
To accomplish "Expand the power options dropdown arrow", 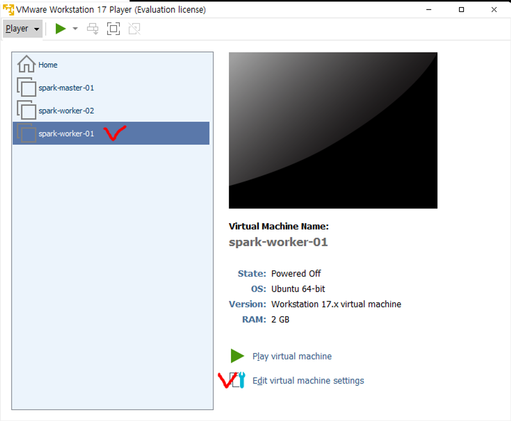I will click(75, 29).
